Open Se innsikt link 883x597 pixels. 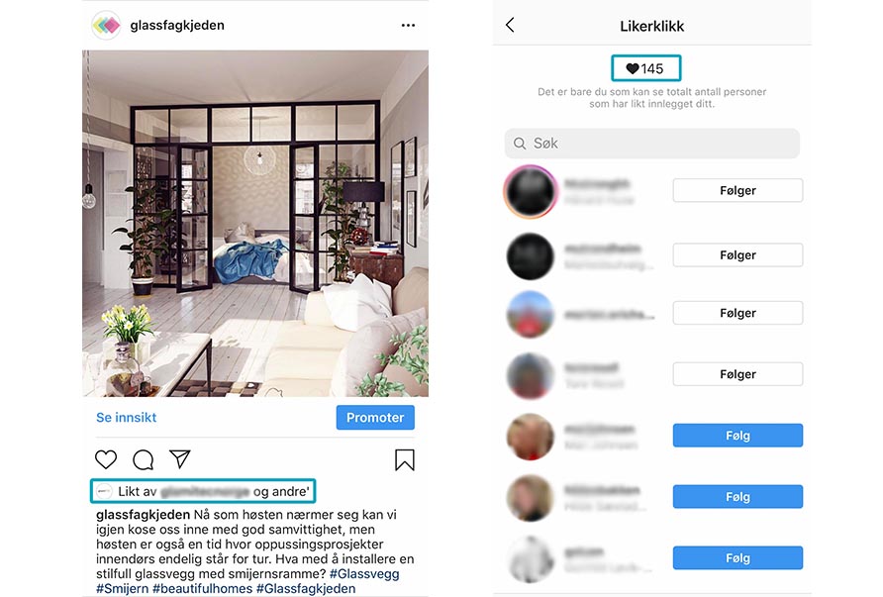point(126,418)
